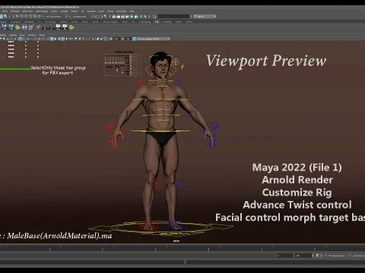Screen dimensions: 365x273
Task: Click the Make Live magnet icon
Action: coord(40,17)
